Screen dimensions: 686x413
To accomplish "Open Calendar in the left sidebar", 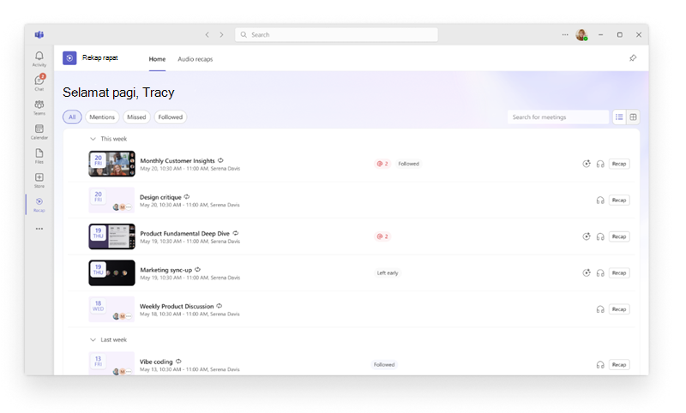I will 39,132.
